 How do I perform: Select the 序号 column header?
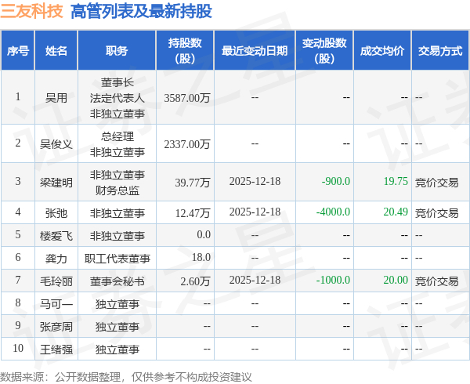(18, 51)
